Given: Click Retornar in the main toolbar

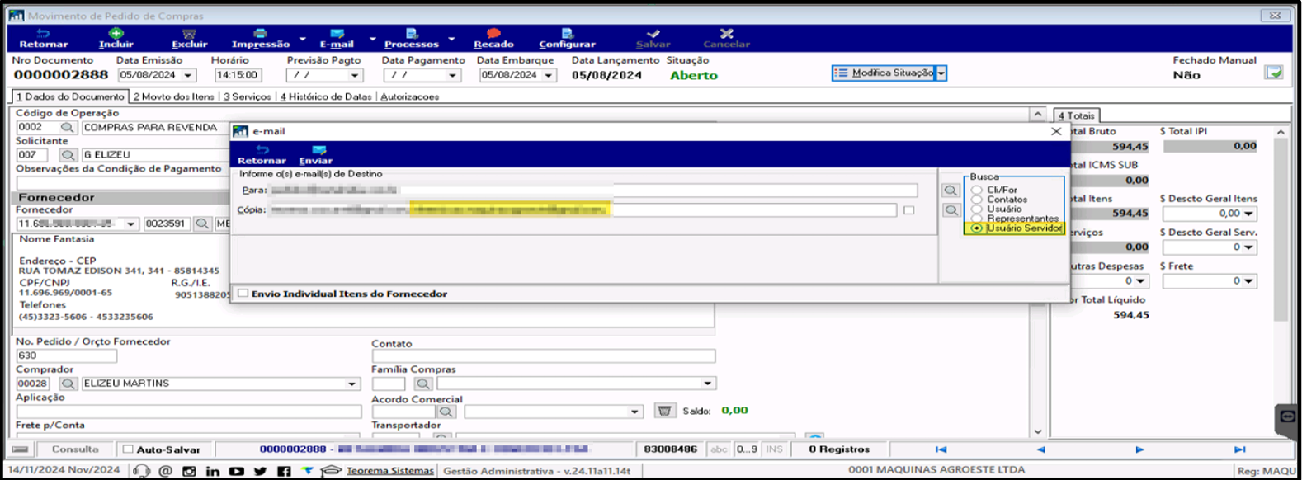Looking at the screenshot, I should pos(43,38).
